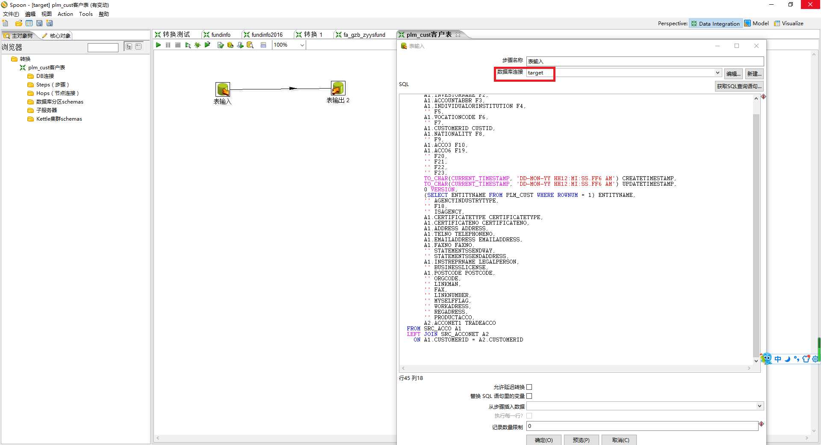The width and height of the screenshot is (821, 445).
Task: Click the Explore repository icon
Action: (x=29, y=23)
